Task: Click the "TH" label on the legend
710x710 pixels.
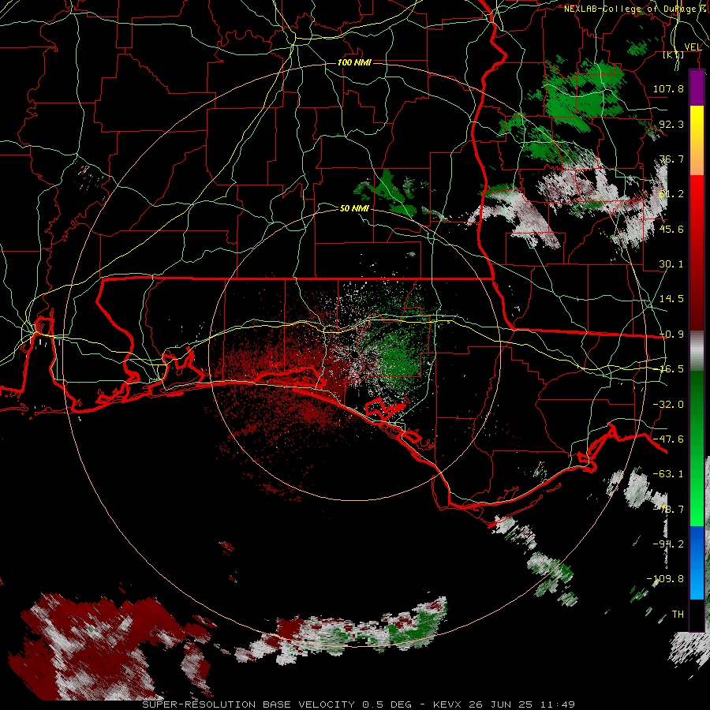Action: [678, 615]
